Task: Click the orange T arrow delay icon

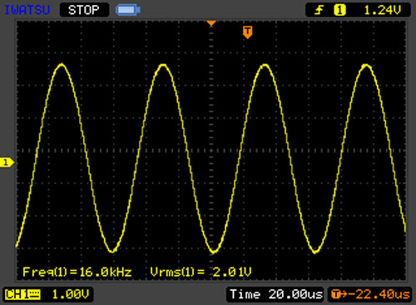Action: [339, 294]
